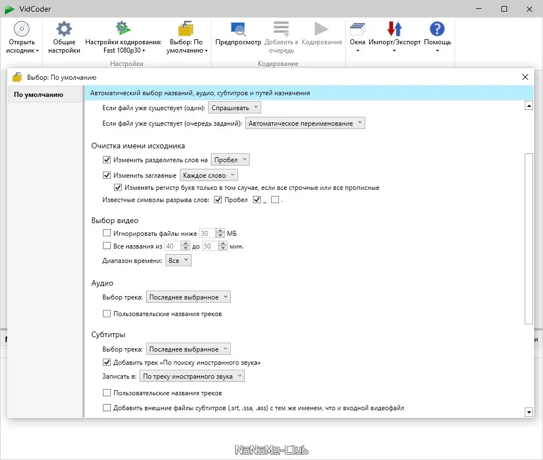Click the Очистка имени исходника heading
This screenshot has width=543, height=460.
coord(138,146)
